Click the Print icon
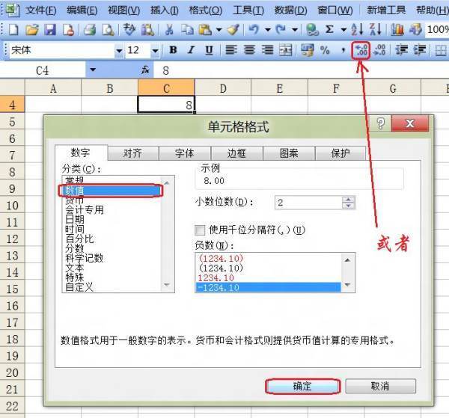Image resolution: width=449 pixels, height=418 pixels. (x=90, y=29)
